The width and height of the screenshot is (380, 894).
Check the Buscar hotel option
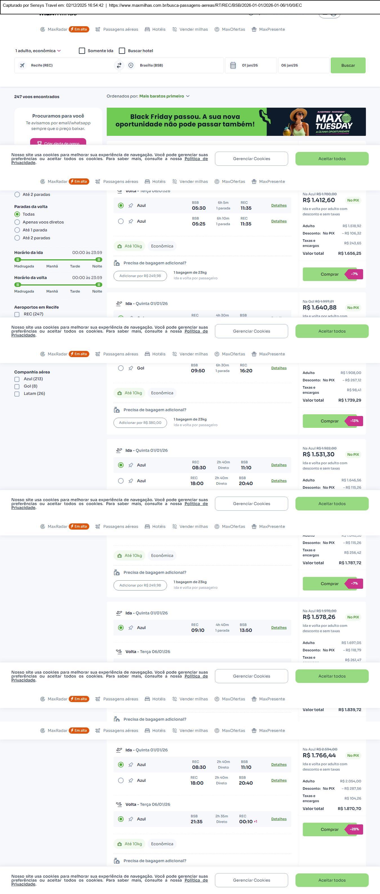coord(122,51)
